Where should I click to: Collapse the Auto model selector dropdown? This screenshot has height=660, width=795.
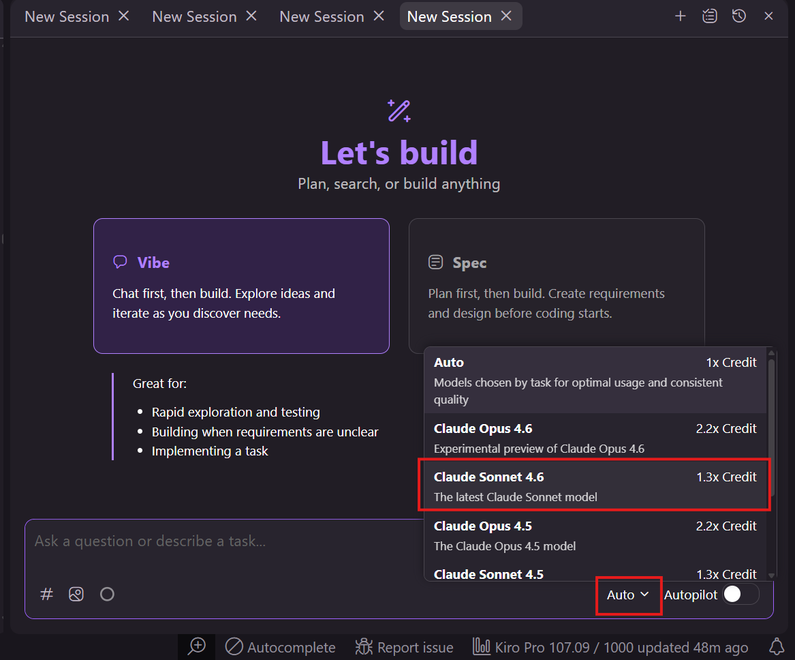tap(628, 595)
